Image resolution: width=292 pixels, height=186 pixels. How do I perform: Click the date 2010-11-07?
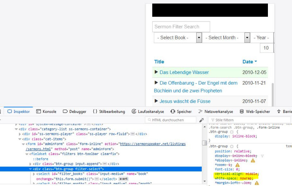tap(254, 101)
